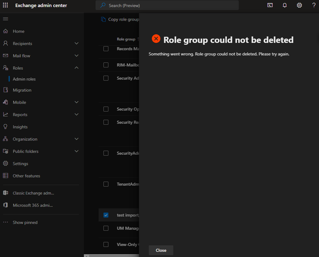This screenshot has height=257, width=319.
Task: Open the notifications bell icon
Action: (x=284, y=5)
